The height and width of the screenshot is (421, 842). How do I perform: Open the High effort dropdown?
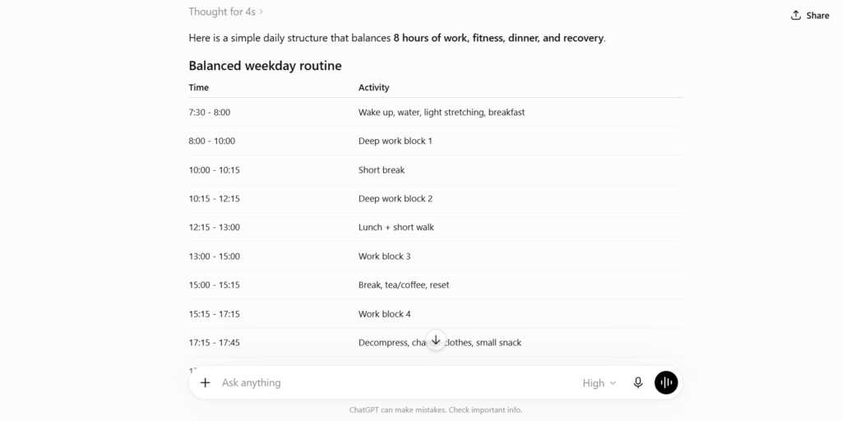tap(599, 383)
